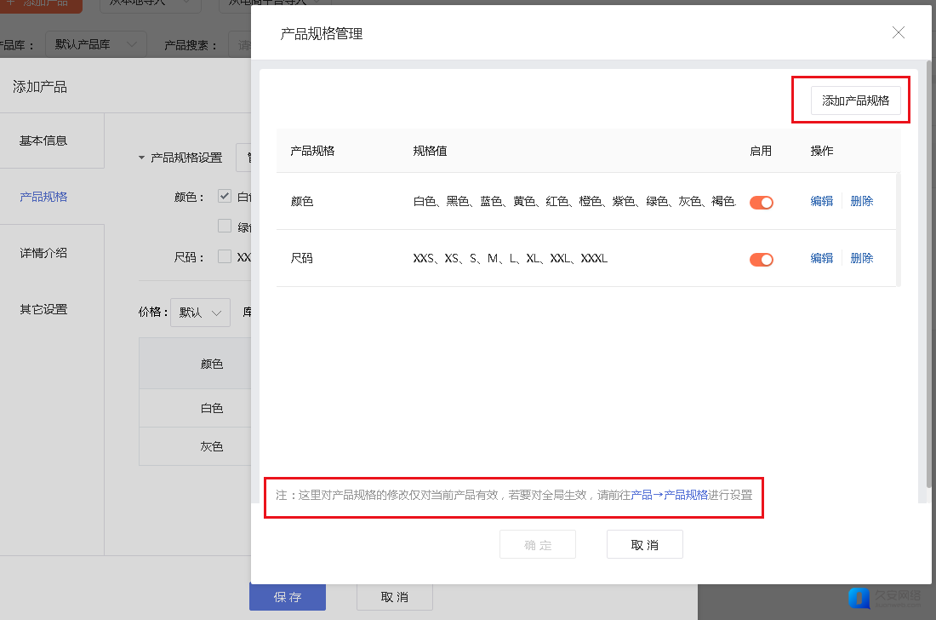
Task: Click the 添加产品规格 button
Action: (x=855, y=100)
